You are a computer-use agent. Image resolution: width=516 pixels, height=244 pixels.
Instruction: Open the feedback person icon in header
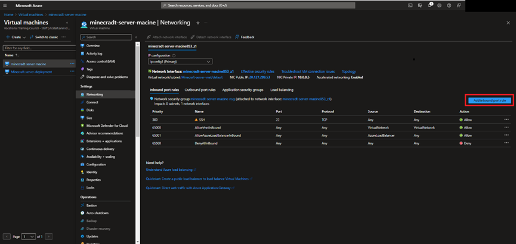(459, 5)
